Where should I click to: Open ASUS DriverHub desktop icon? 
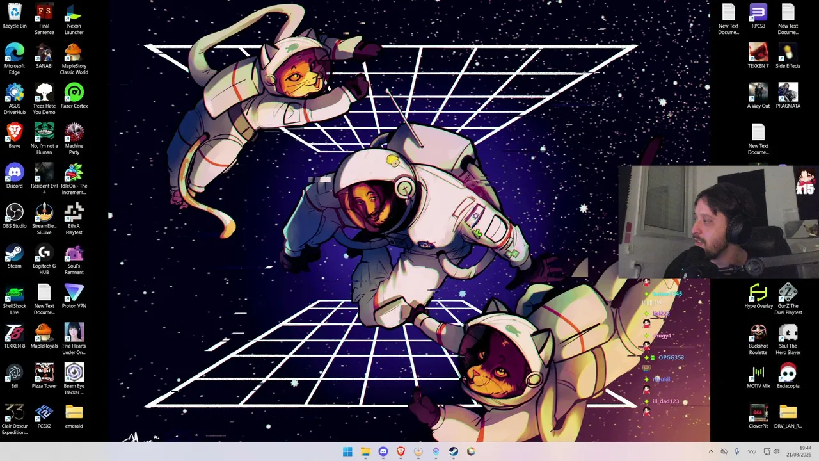tap(14, 100)
